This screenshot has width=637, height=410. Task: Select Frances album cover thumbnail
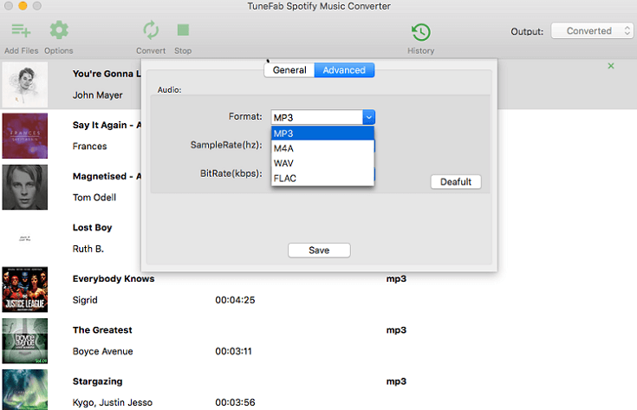[x=25, y=136]
